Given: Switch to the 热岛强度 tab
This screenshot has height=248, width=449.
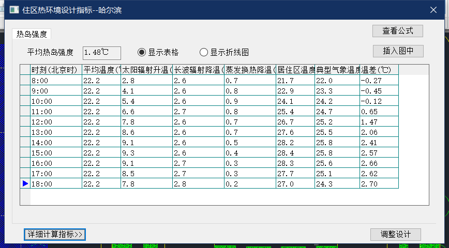Looking at the screenshot, I should click(32, 34).
